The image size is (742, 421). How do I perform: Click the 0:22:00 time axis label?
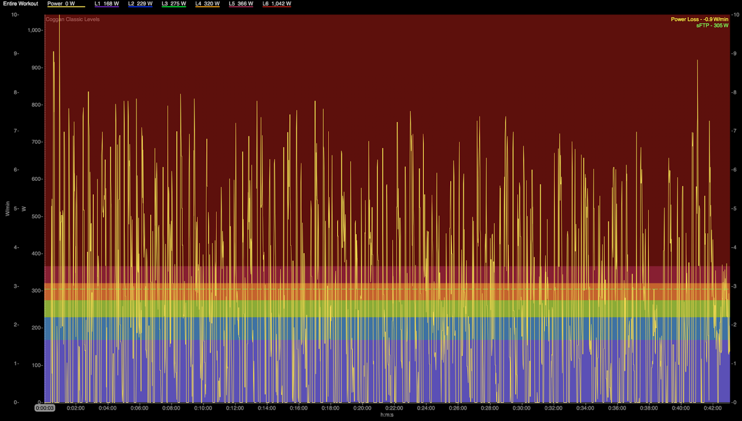click(x=394, y=408)
